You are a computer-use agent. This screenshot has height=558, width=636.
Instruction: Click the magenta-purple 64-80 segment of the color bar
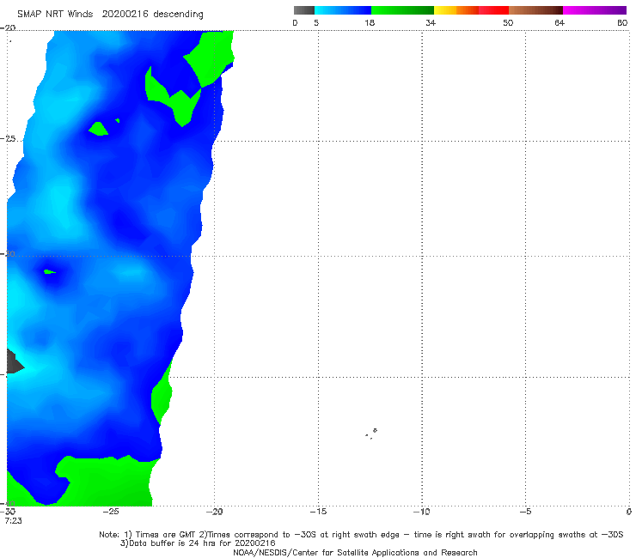[x=595, y=10]
